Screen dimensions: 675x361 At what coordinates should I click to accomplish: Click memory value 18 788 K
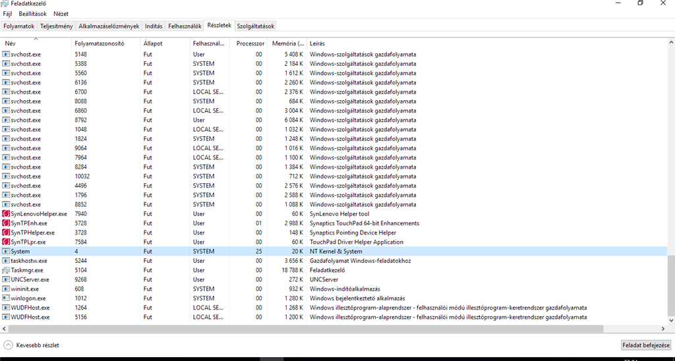(291, 270)
